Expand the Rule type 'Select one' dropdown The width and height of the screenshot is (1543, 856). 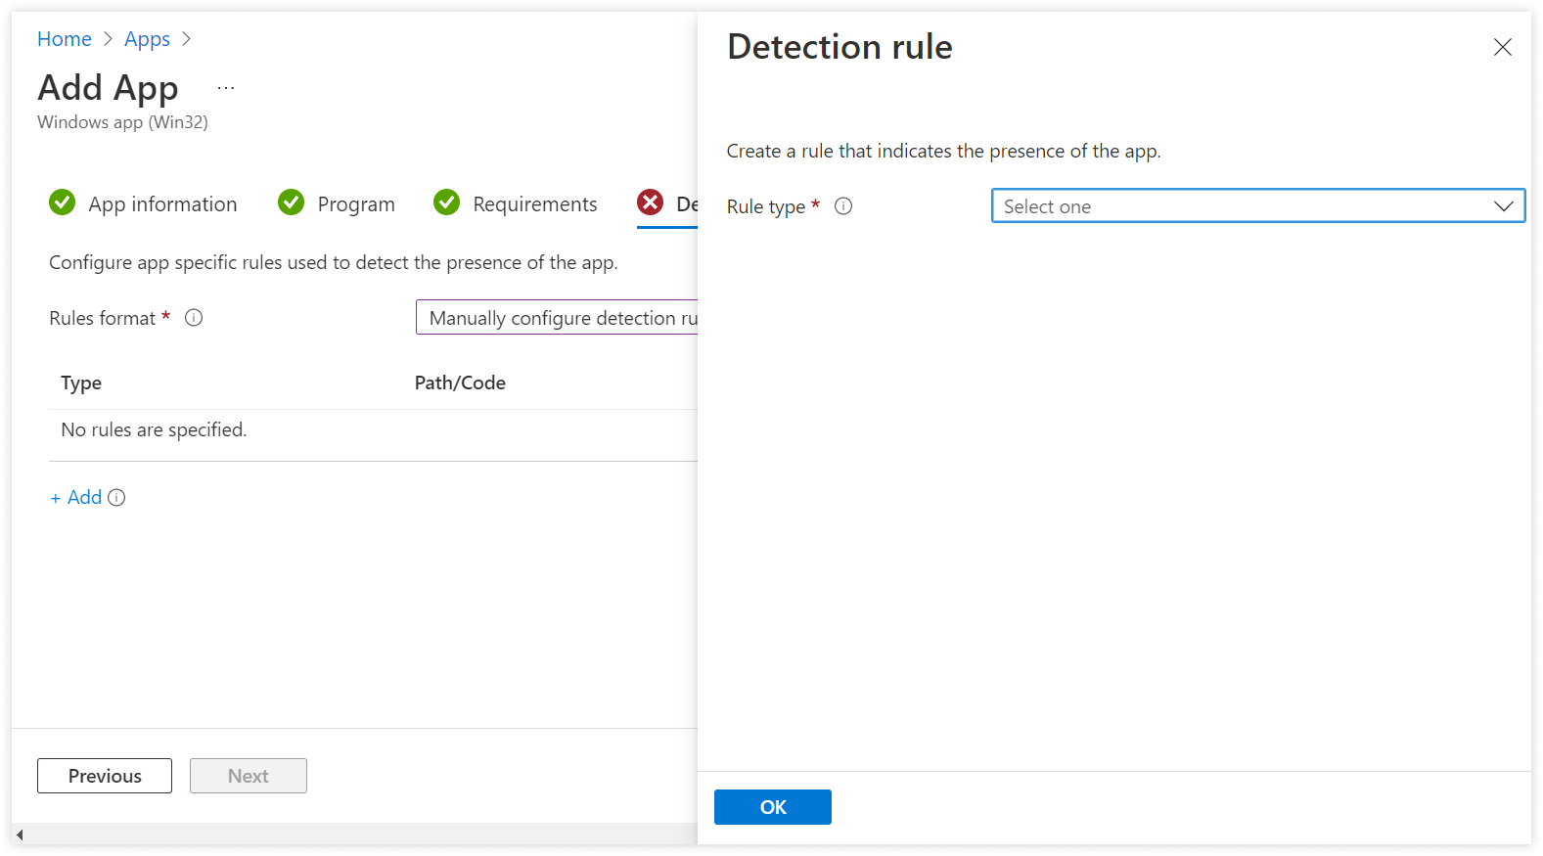pyautogui.click(x=1257, y=206)
